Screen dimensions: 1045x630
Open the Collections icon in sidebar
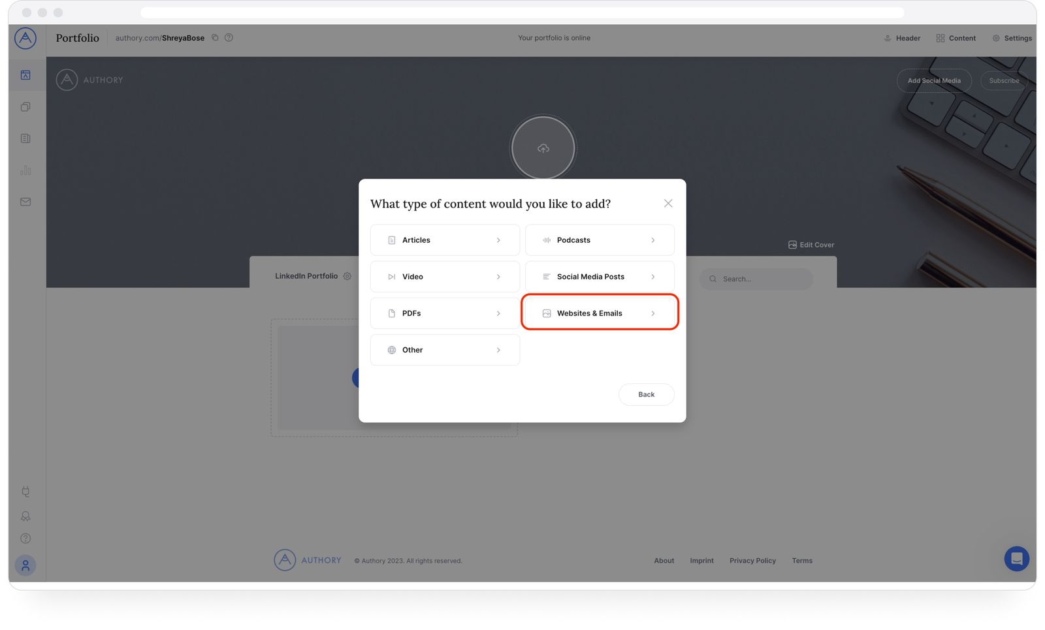25,106
